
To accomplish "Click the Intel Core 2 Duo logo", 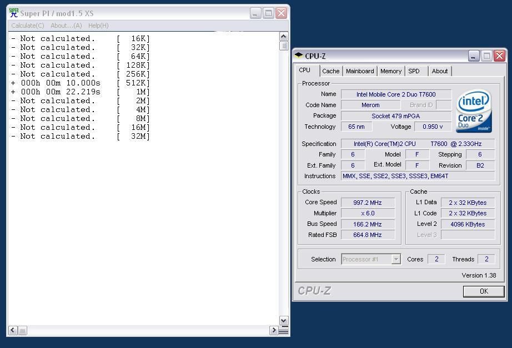I will [474, 111].
